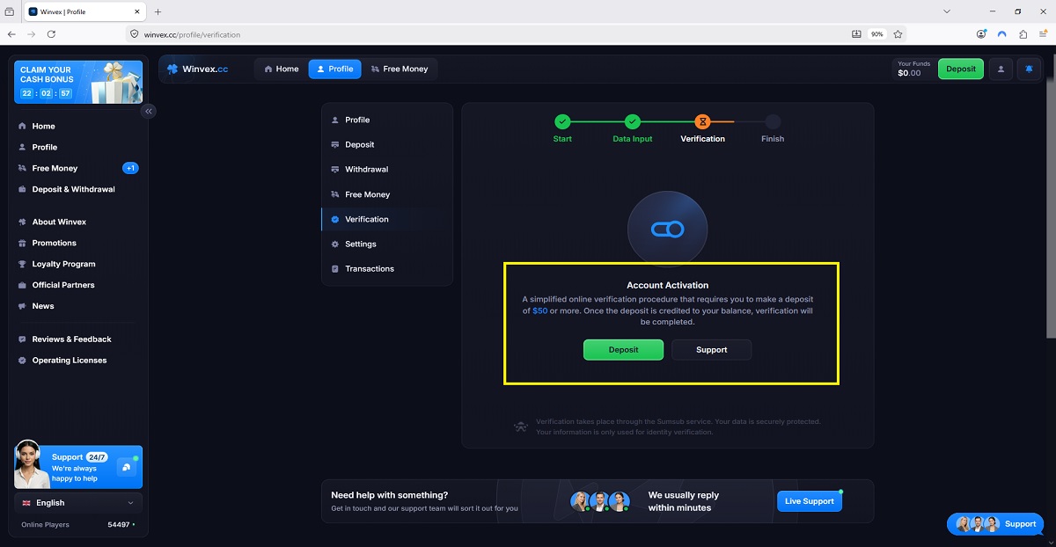Screen dimensions: 1056x547
Task: Open Free Money in the left sidebar
Action: tap(55, 168)
